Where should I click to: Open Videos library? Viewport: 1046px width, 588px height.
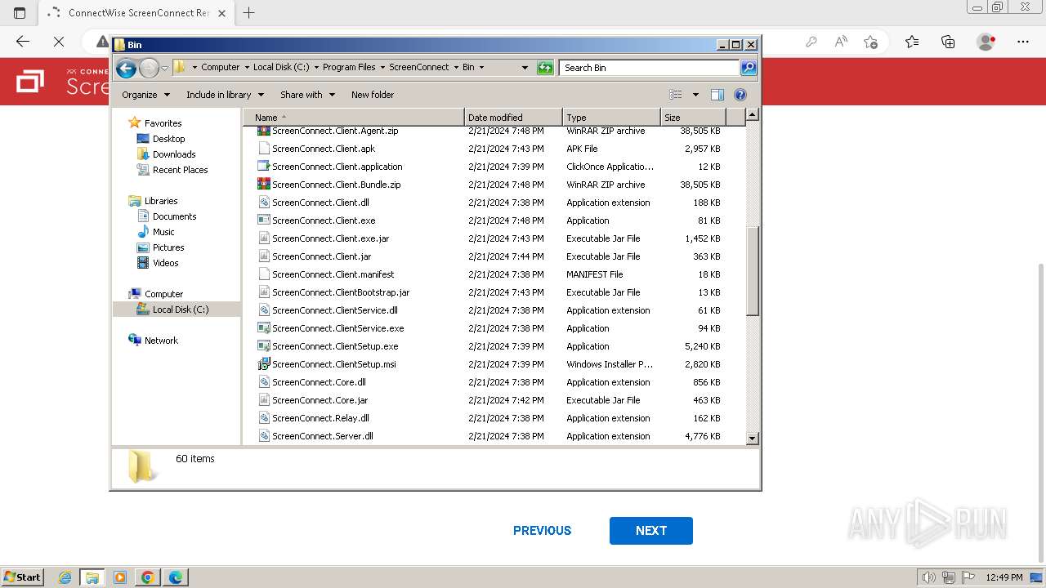165,263
